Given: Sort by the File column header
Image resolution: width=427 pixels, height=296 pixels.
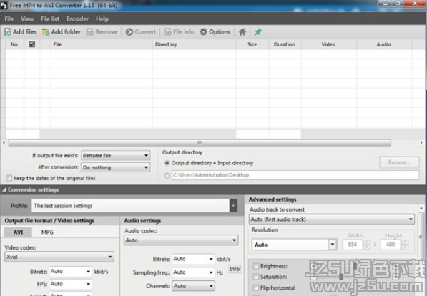Looking at the screenshot, I should (x=102, y=44).
